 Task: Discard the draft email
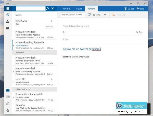(129, 9)
